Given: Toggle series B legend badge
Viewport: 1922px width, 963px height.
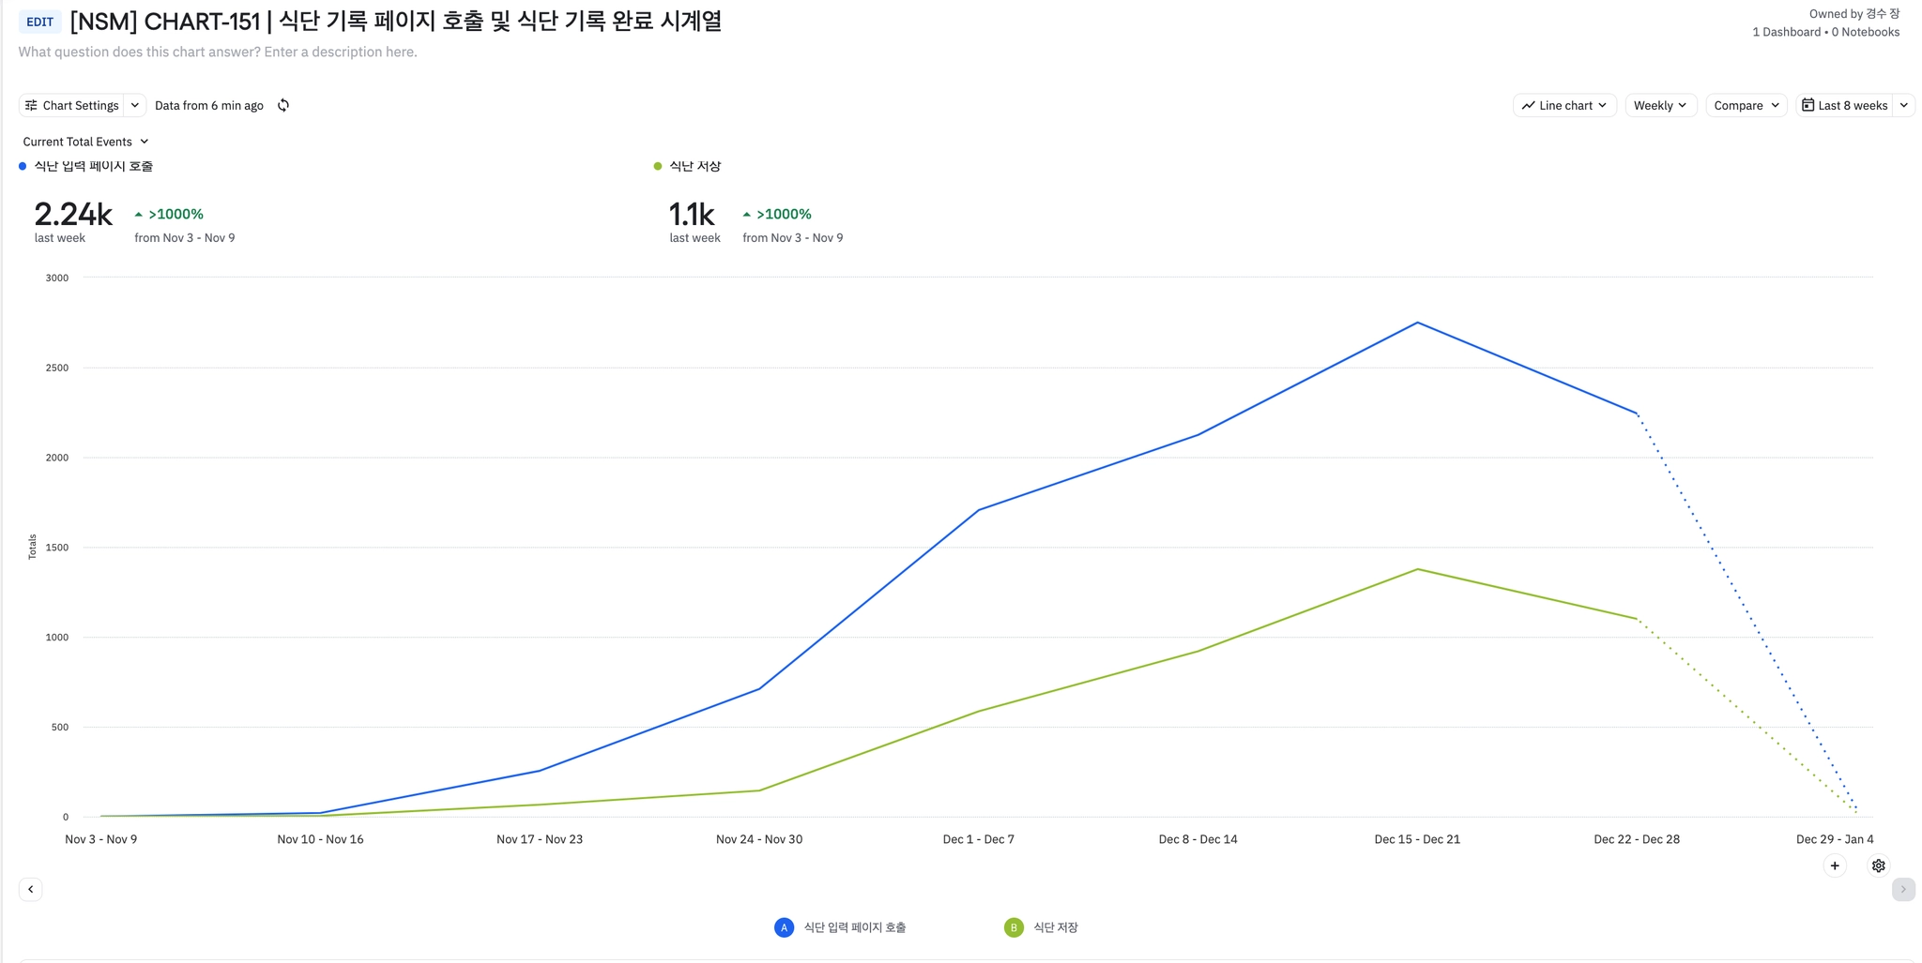Looking at the screenshot, I should 1014,927.
